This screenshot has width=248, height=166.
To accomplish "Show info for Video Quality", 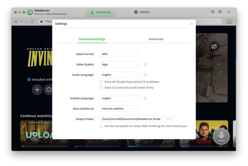I will tap(145, 64).
